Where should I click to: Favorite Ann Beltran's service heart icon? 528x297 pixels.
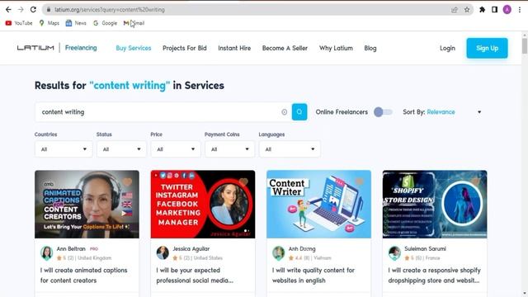tap(127, 182)
